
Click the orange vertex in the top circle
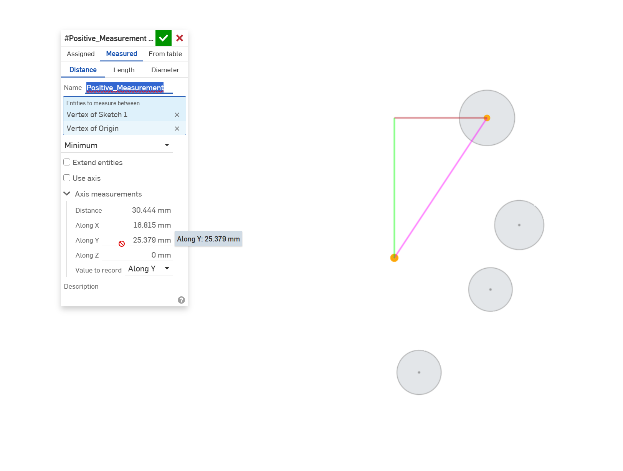tap(487, 118)
